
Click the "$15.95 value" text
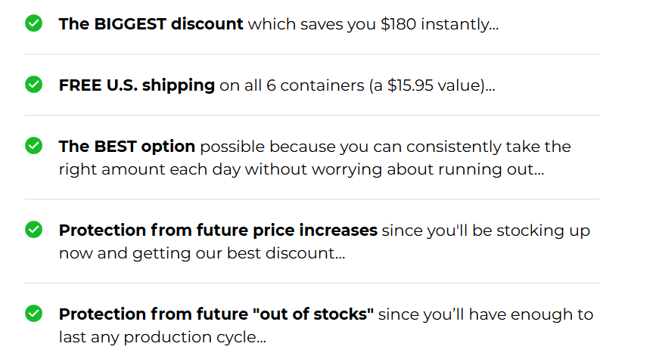pyautogui.click(x=436, y=85)
